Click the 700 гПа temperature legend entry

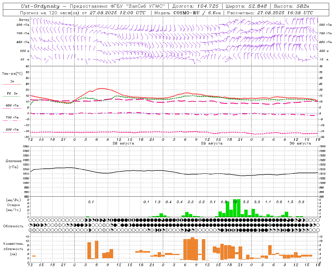(x=12, y=118)
